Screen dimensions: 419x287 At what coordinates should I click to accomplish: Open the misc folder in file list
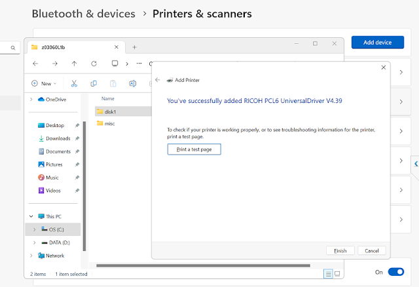pyautogui.click(x=109, y=123)
